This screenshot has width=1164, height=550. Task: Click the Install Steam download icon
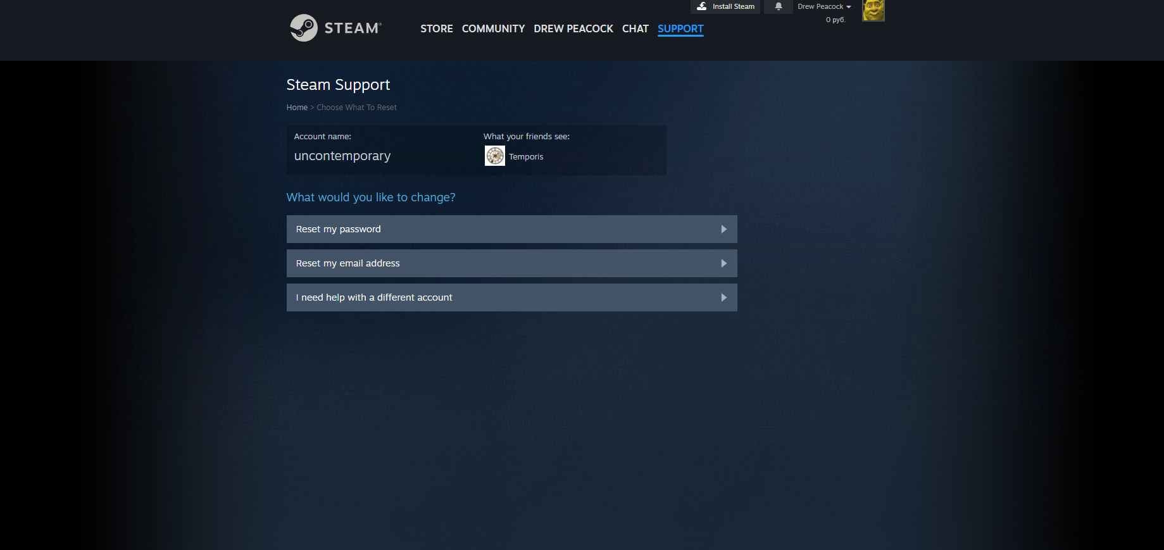point(701,6)
